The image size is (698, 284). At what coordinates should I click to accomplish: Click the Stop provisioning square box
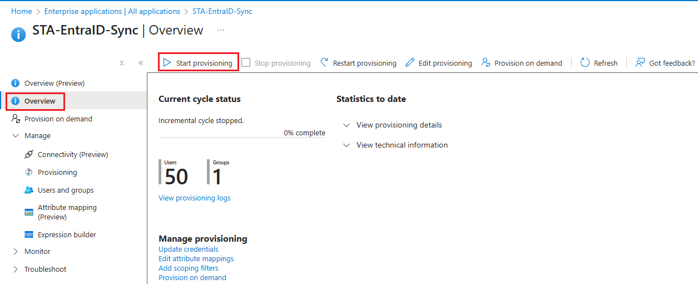[x=246, y=63]
